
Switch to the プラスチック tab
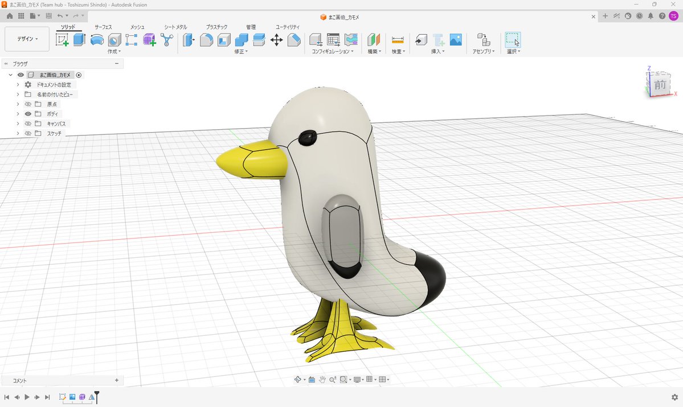216,27
